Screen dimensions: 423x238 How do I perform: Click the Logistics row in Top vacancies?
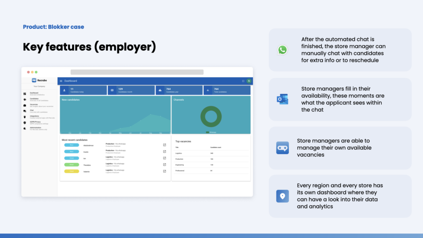tap(211, 153)
